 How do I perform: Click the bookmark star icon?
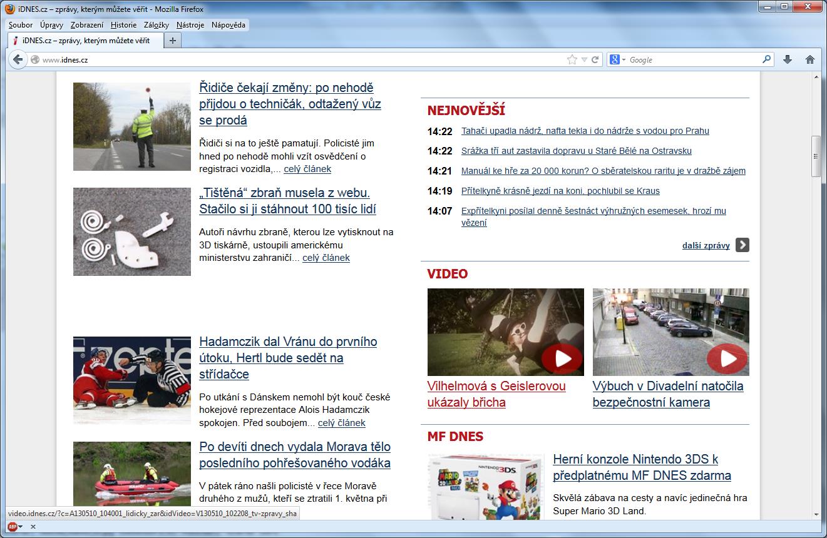572,60
